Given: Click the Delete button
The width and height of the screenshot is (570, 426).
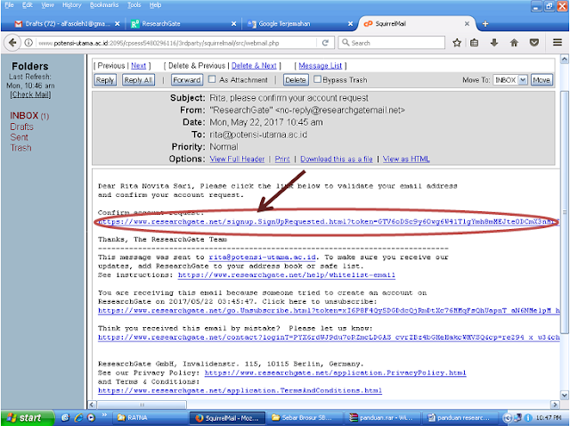Looking at the screenshot, I should [296, 80].
